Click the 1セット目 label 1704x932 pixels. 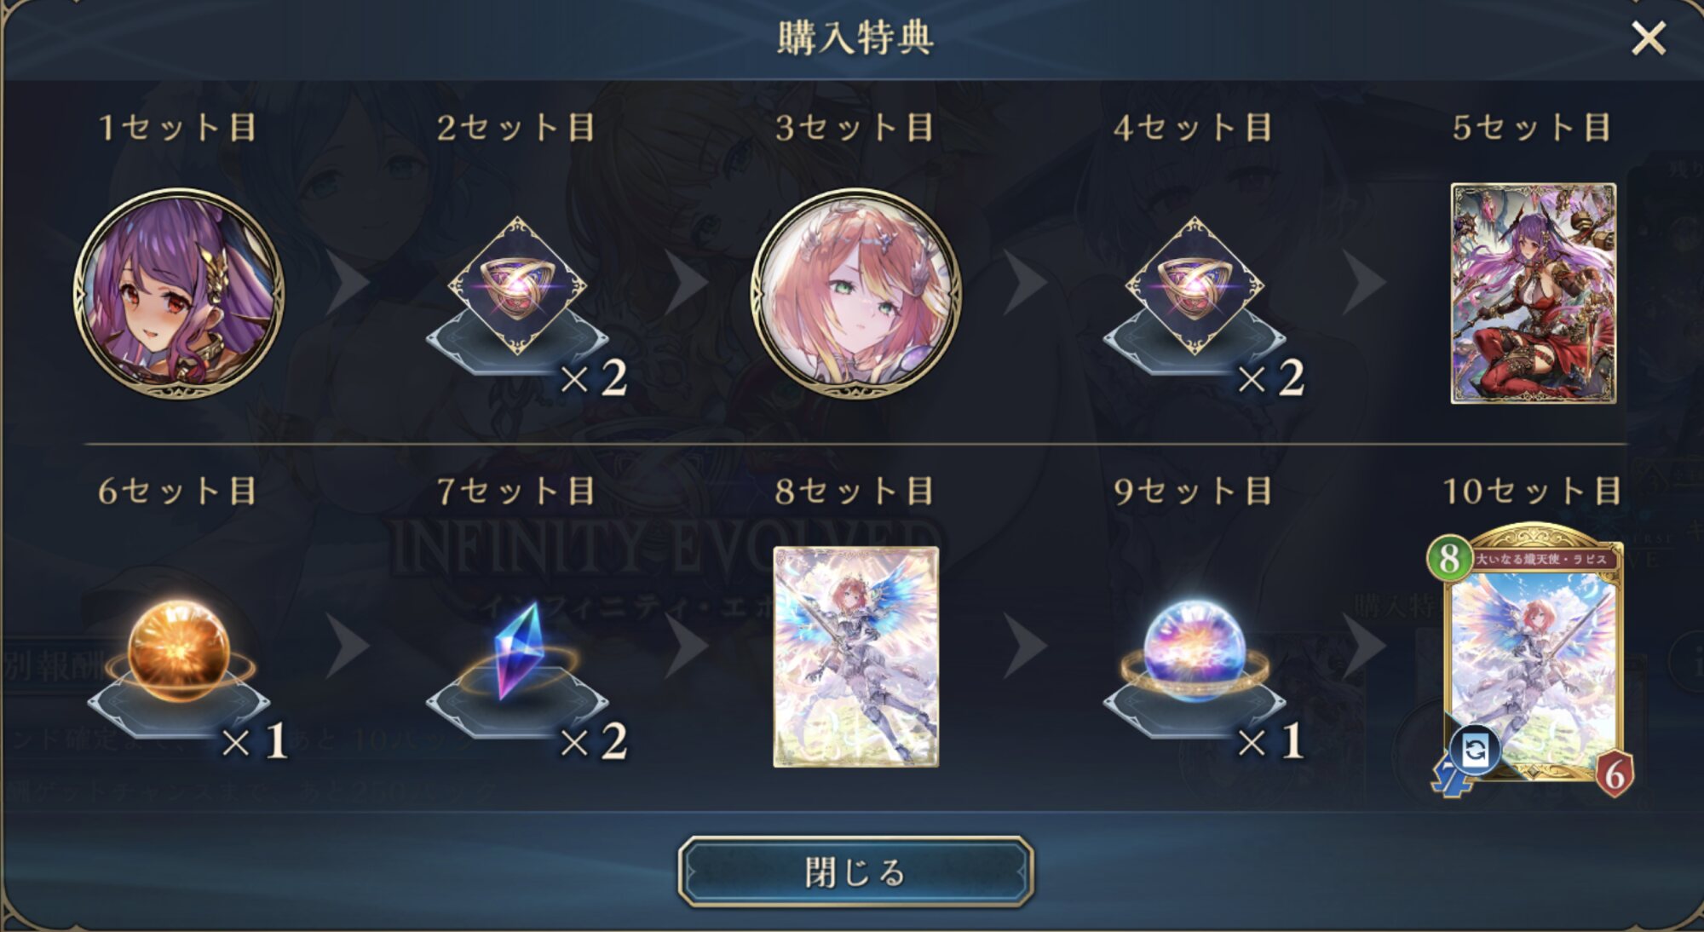[x=178, y=128]
